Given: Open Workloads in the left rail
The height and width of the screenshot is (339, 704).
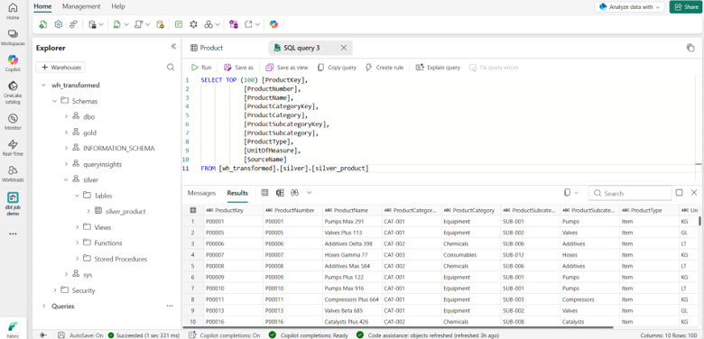Looking at the screenshot, I should [x=13, y=173].
